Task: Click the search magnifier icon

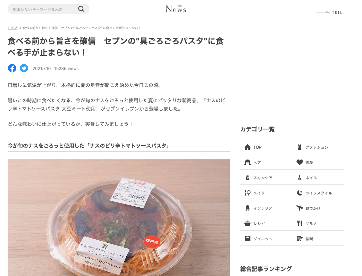Action: (x=81, y=9)
